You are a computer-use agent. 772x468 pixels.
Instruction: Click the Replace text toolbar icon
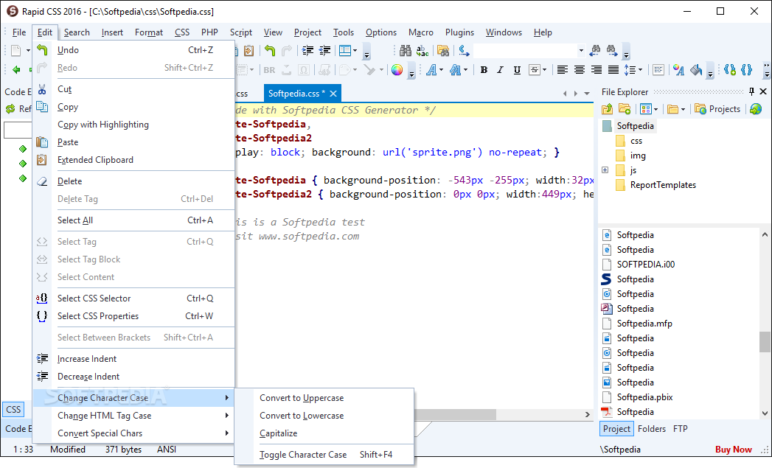[422, 50]
